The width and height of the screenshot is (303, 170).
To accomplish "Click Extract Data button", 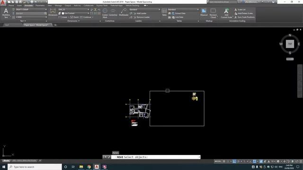I will pyautogui.click(x=178, y=13).
